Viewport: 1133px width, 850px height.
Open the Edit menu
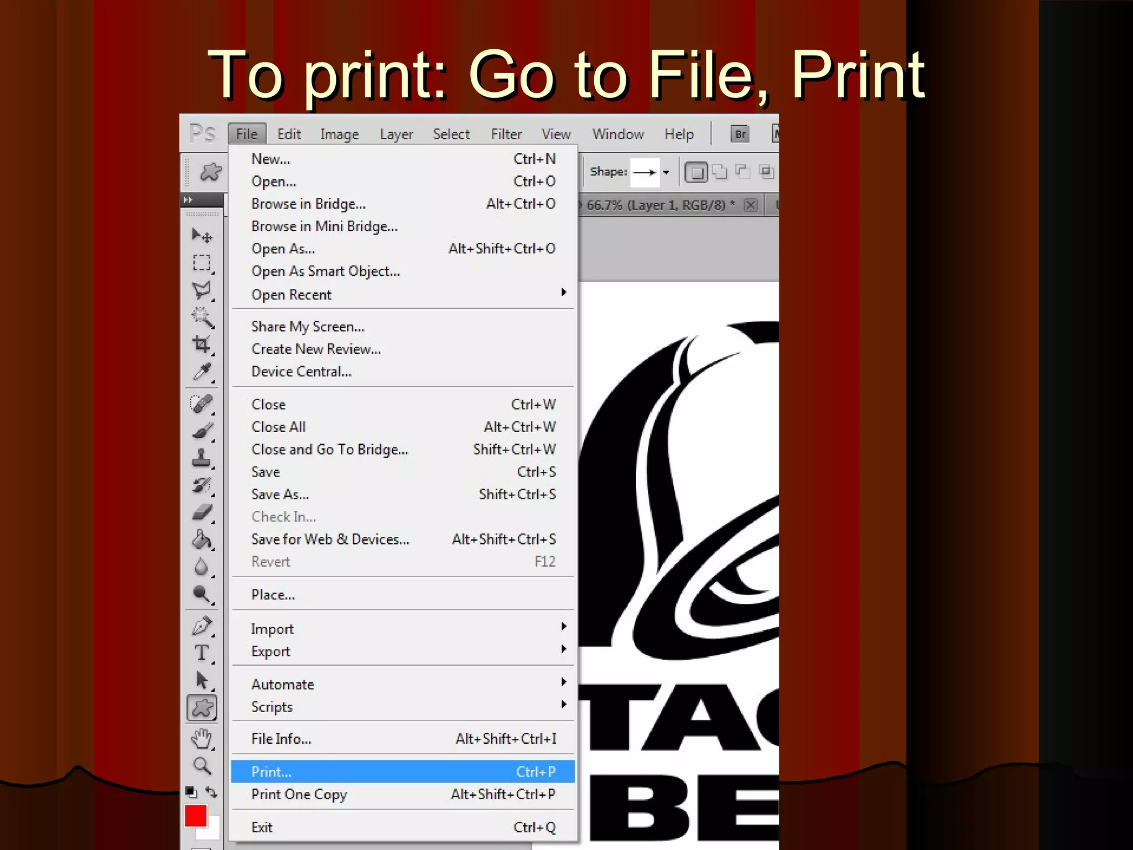[x=289, y=134]
